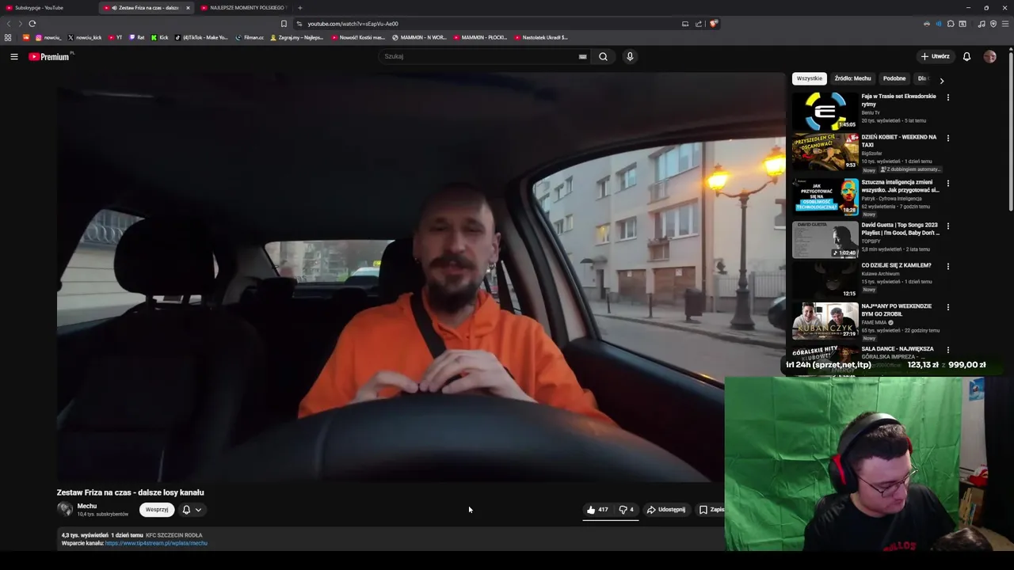Viewport: 1014px width, 570px height.
Task: Click the browser share page icon
Action: click(x=699, y=24)
